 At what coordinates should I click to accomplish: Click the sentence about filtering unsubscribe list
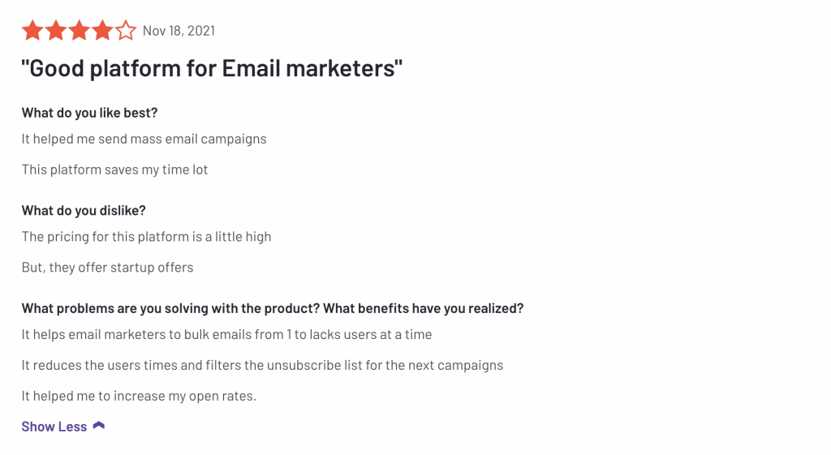coord(262,365)
